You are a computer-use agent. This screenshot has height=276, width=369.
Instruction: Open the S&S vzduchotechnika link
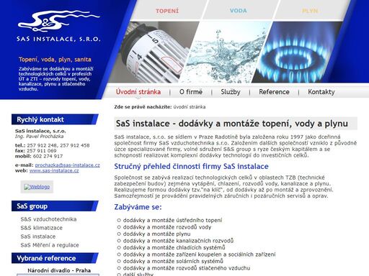pyautogui.click(x=48, y=219)
